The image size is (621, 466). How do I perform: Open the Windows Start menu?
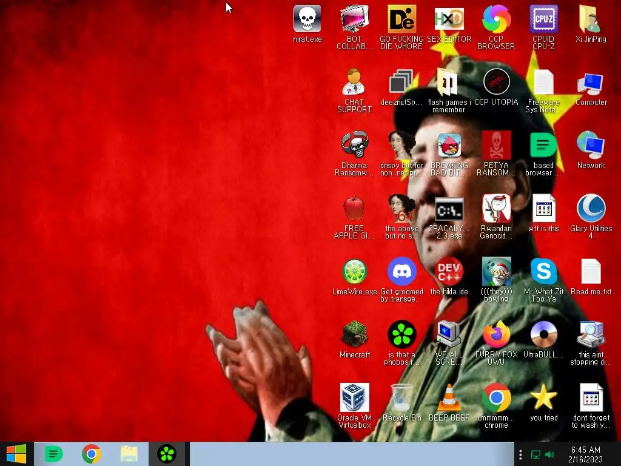[x=16, y=454]
